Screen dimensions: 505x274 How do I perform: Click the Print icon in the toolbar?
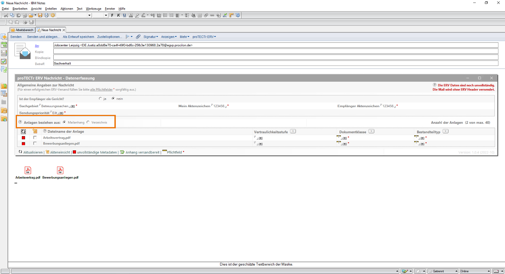(x=46, y=15)
